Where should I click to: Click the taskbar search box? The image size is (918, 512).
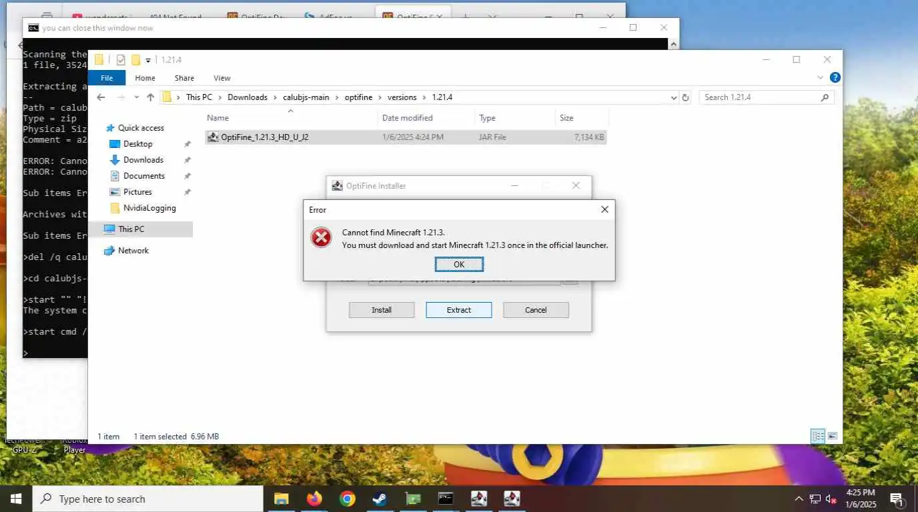tap(147, 499)
